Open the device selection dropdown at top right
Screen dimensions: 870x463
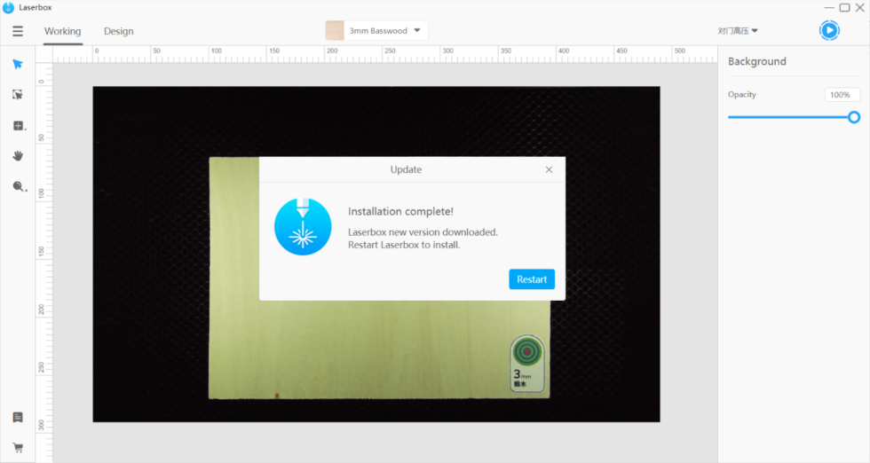coord(738,31)
